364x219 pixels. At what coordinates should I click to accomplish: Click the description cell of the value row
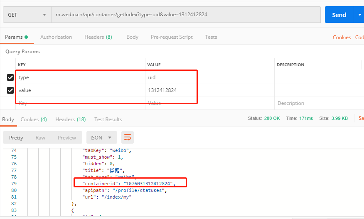[319, 90]
